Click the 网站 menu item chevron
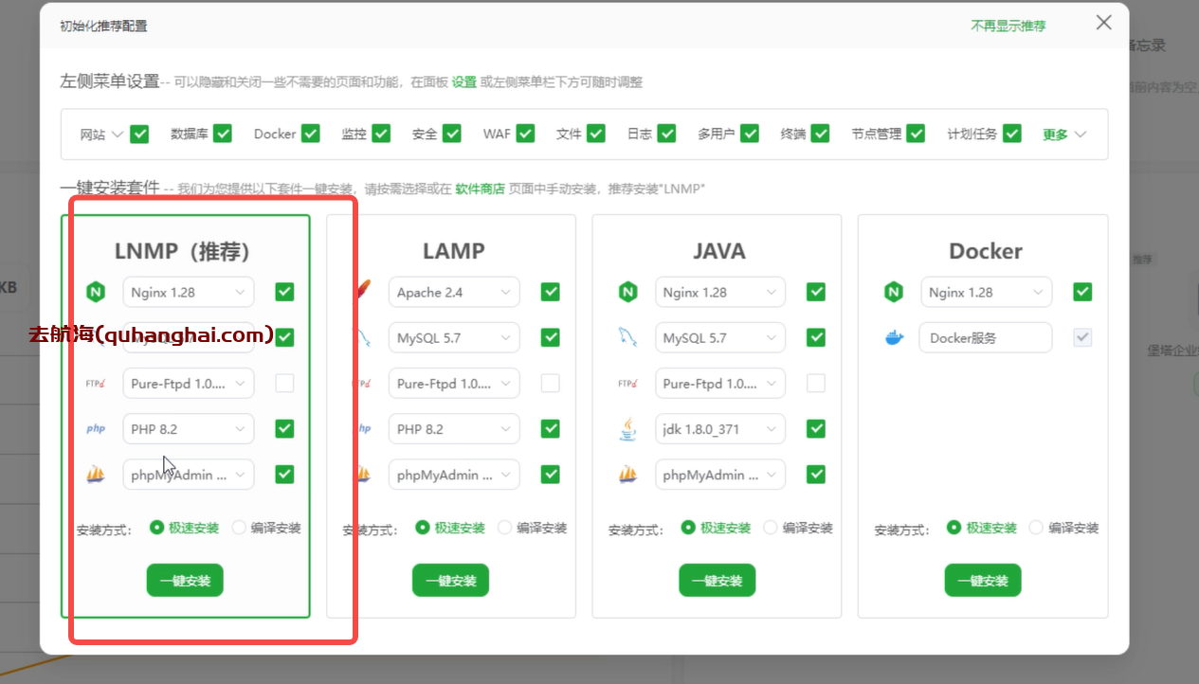1199x684 pixels. coord(118,135)
